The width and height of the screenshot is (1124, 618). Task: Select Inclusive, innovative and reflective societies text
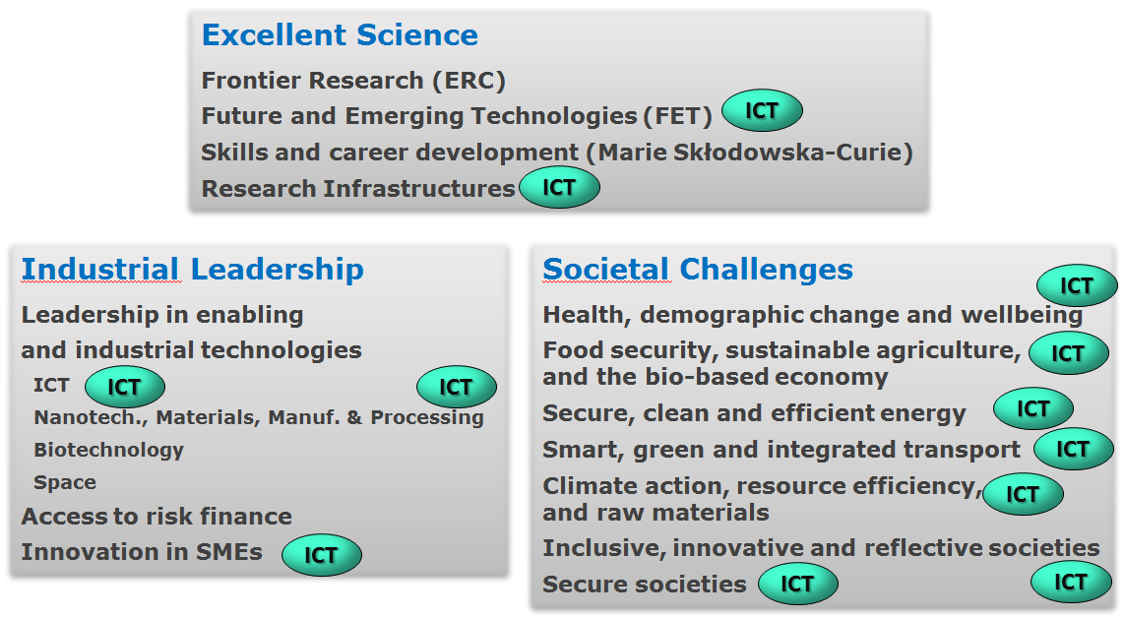click(822, 548)
